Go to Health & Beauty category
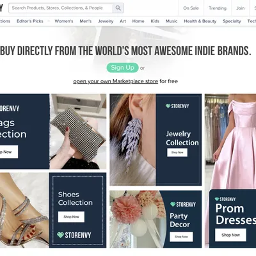This screenshot has height=256, width=256. coord(200,21)
